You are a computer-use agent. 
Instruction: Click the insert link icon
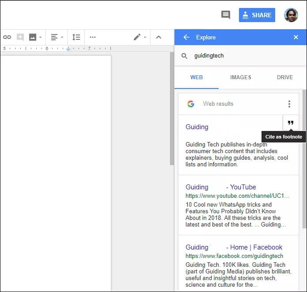(x=7, y=37)
